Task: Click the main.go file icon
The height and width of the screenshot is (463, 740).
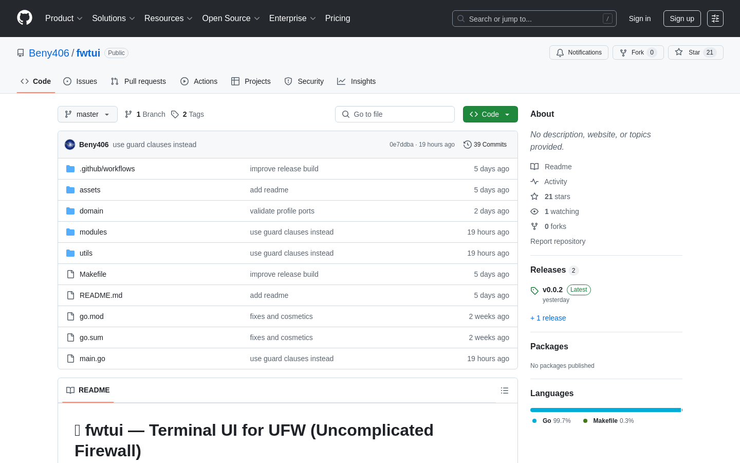Action: [70, 359]
